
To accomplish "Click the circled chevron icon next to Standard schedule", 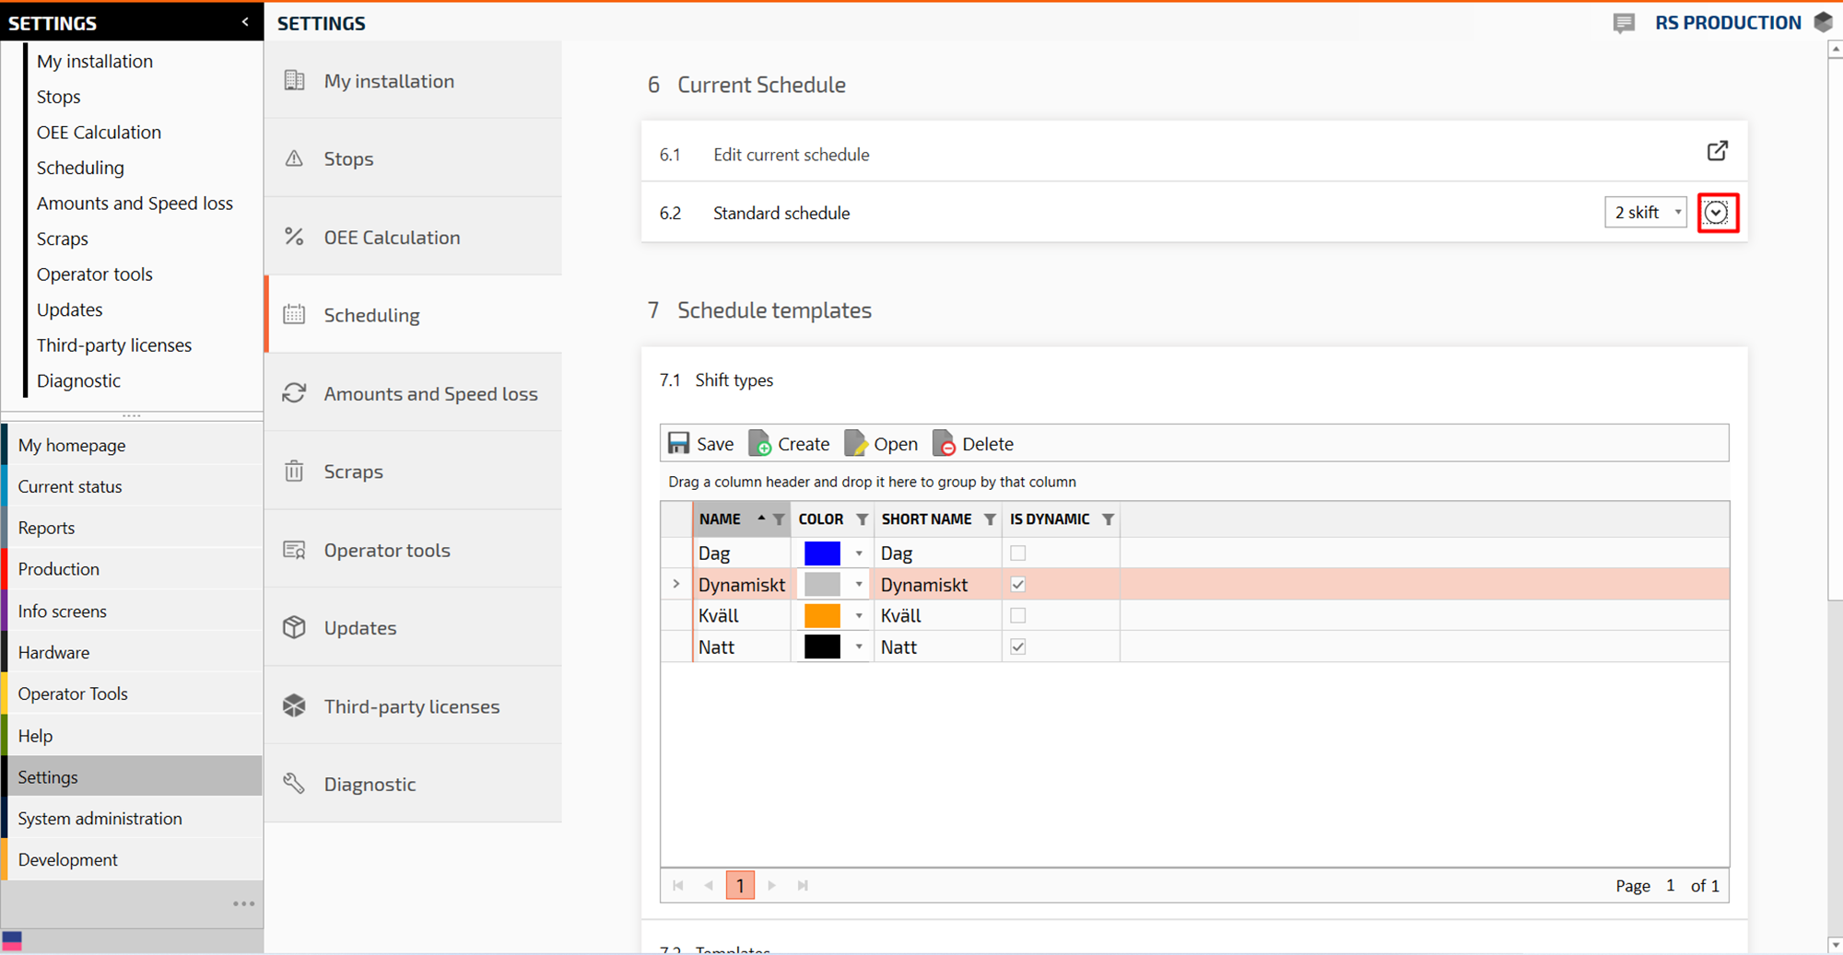I will tap(1717, 213).
